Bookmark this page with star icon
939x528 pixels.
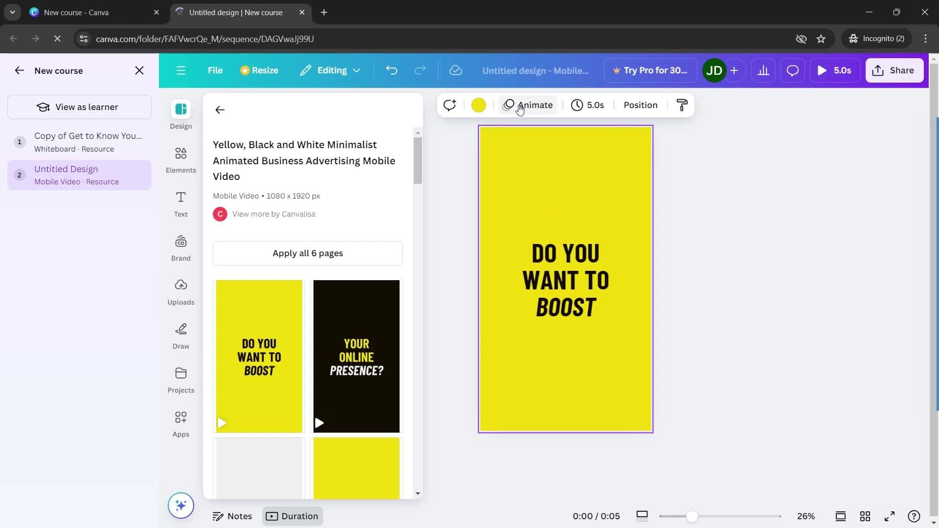pos(821,39)
